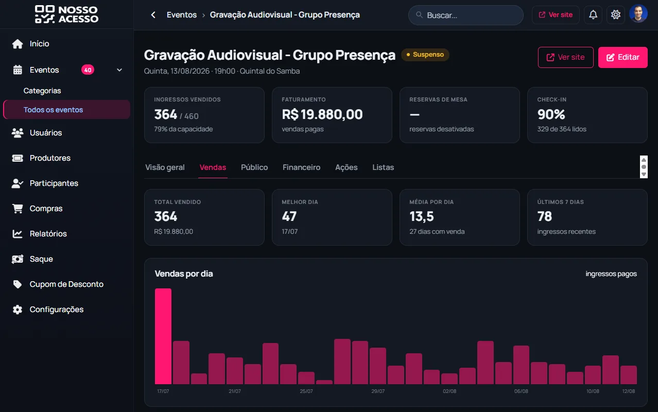
Task: Switch to the Financeiro tab
Action: click(301, 167)
